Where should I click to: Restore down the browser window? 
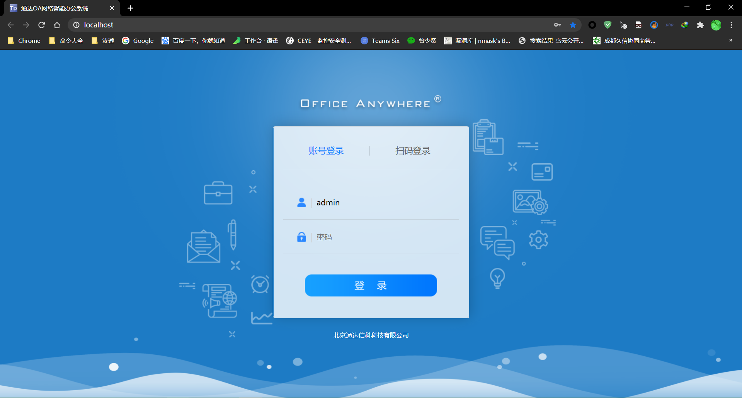(708, 7)
